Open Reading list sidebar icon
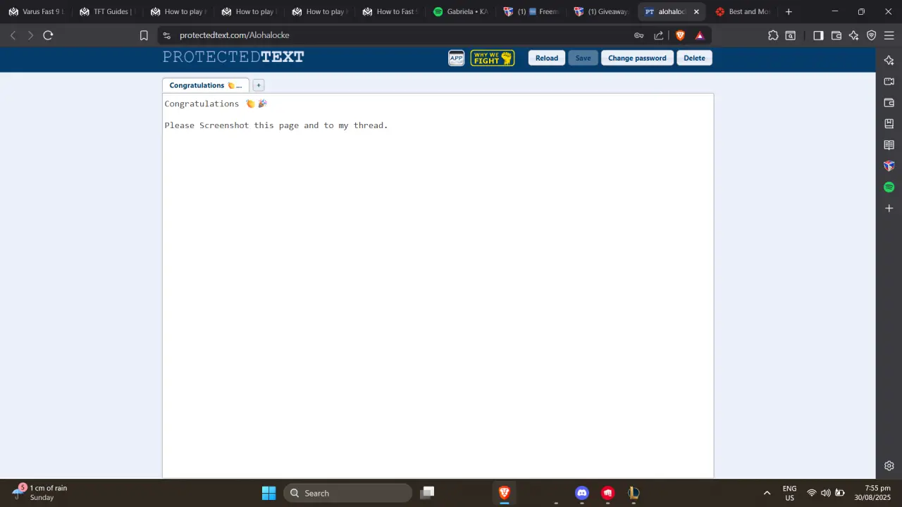902x507 pixels. tap(889, 145)
